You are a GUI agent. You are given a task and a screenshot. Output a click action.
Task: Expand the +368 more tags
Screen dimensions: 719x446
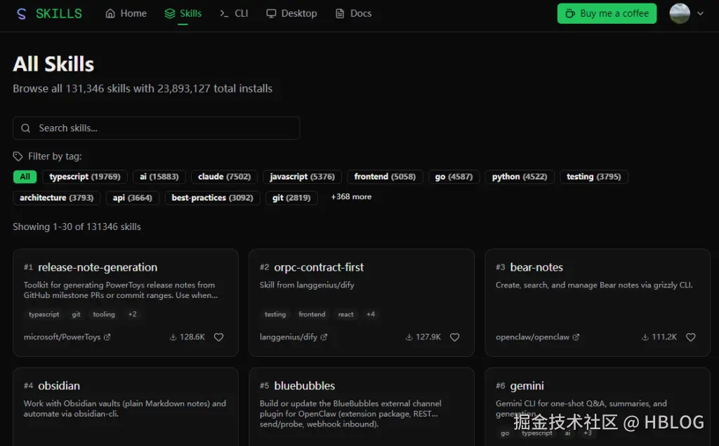tap(351, 197)
